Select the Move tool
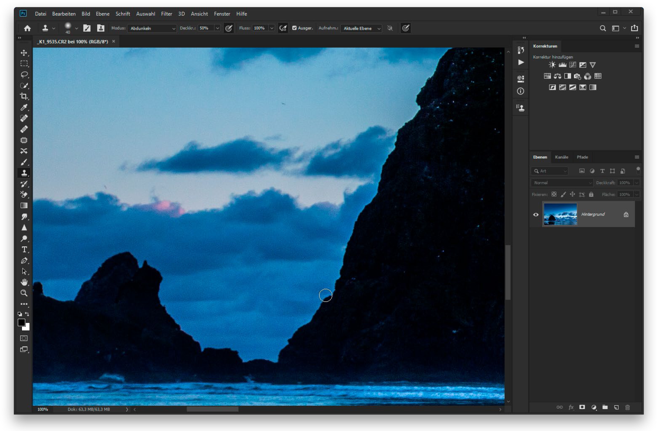The image size is (657, 431). tap(24, 53)
